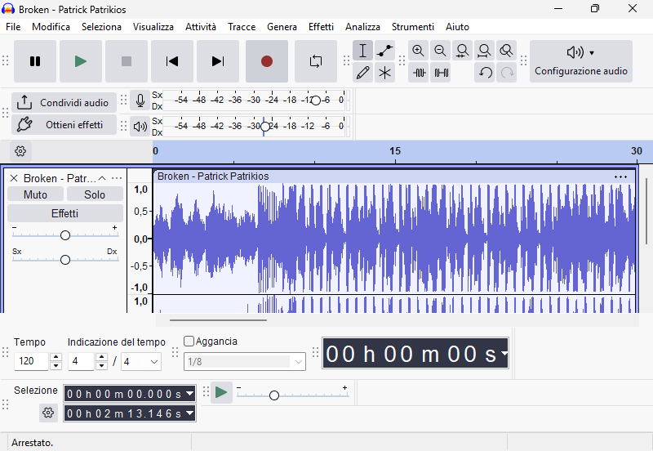The height and width of the screenshot is (451, 653).
Task: Start playback with the green Play button
Action: click(81, 61)
